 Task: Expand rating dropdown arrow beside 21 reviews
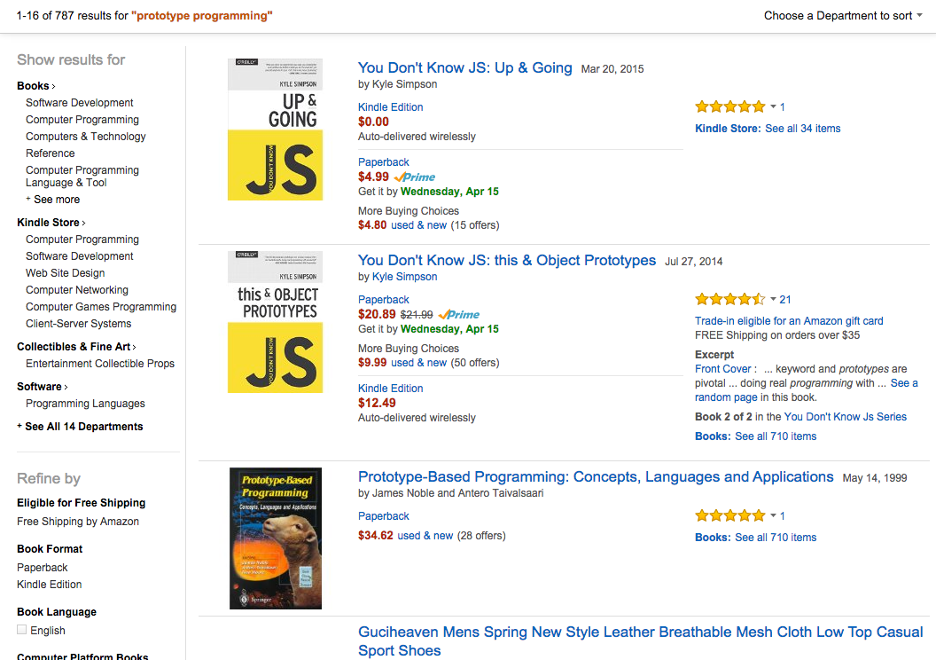(x=773, y=299)
